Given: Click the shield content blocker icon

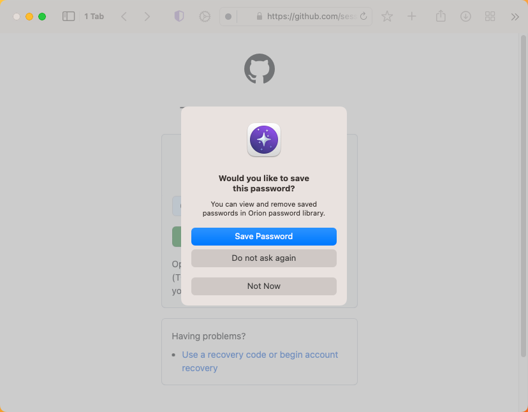Looking at the screenshot, I should [179, 16].
